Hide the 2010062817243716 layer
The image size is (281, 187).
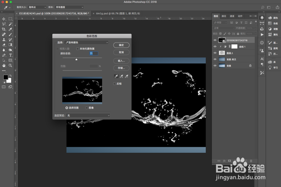215,40
